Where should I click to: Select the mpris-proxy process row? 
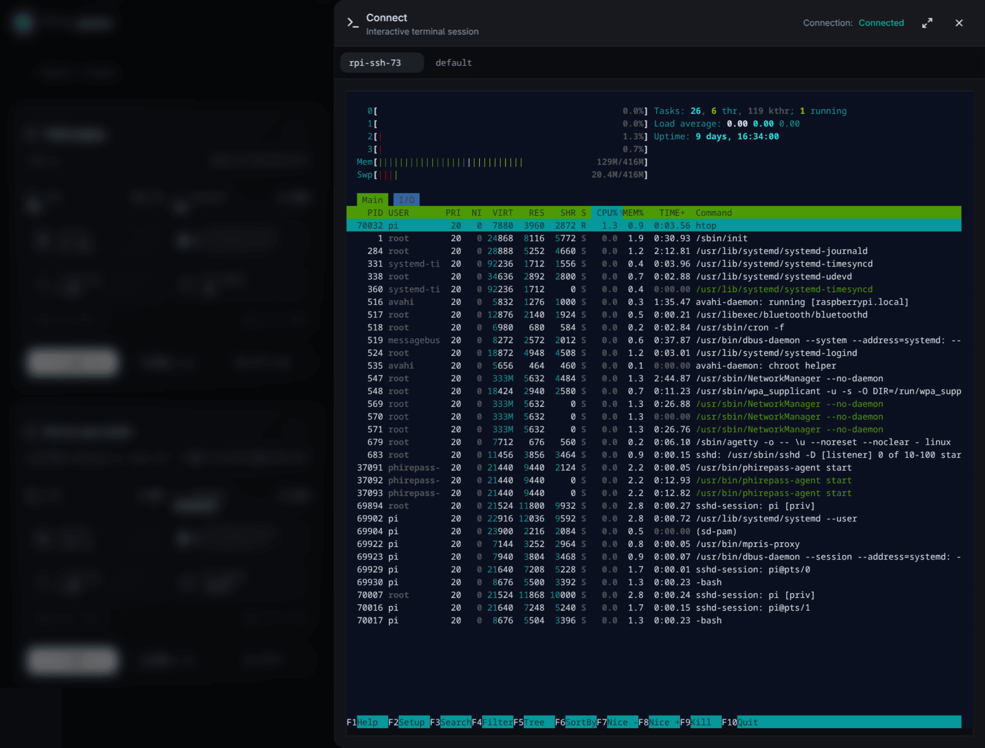point(654,544)
